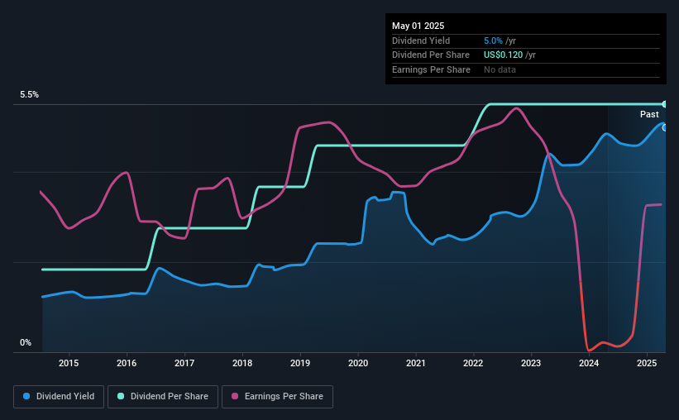679x420 pixels.
Task: Toggle the Dividend Yield legend button
Action: (59, 397)
